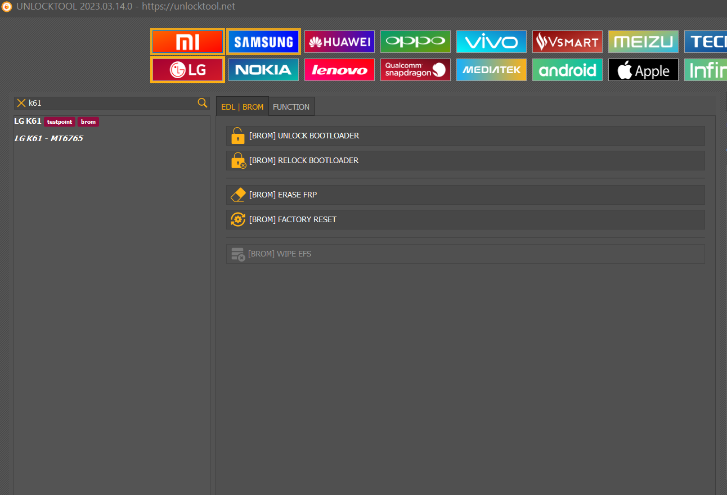Select the Qualcomm Snapdragon tile
Viewport: 727px width, 495px height.
pos(415,70)
